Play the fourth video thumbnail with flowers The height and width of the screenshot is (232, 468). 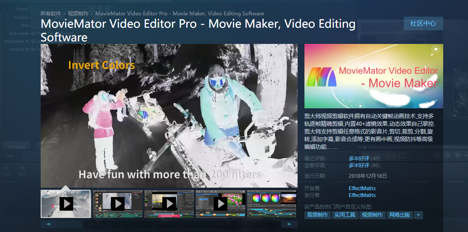point(220,204)
